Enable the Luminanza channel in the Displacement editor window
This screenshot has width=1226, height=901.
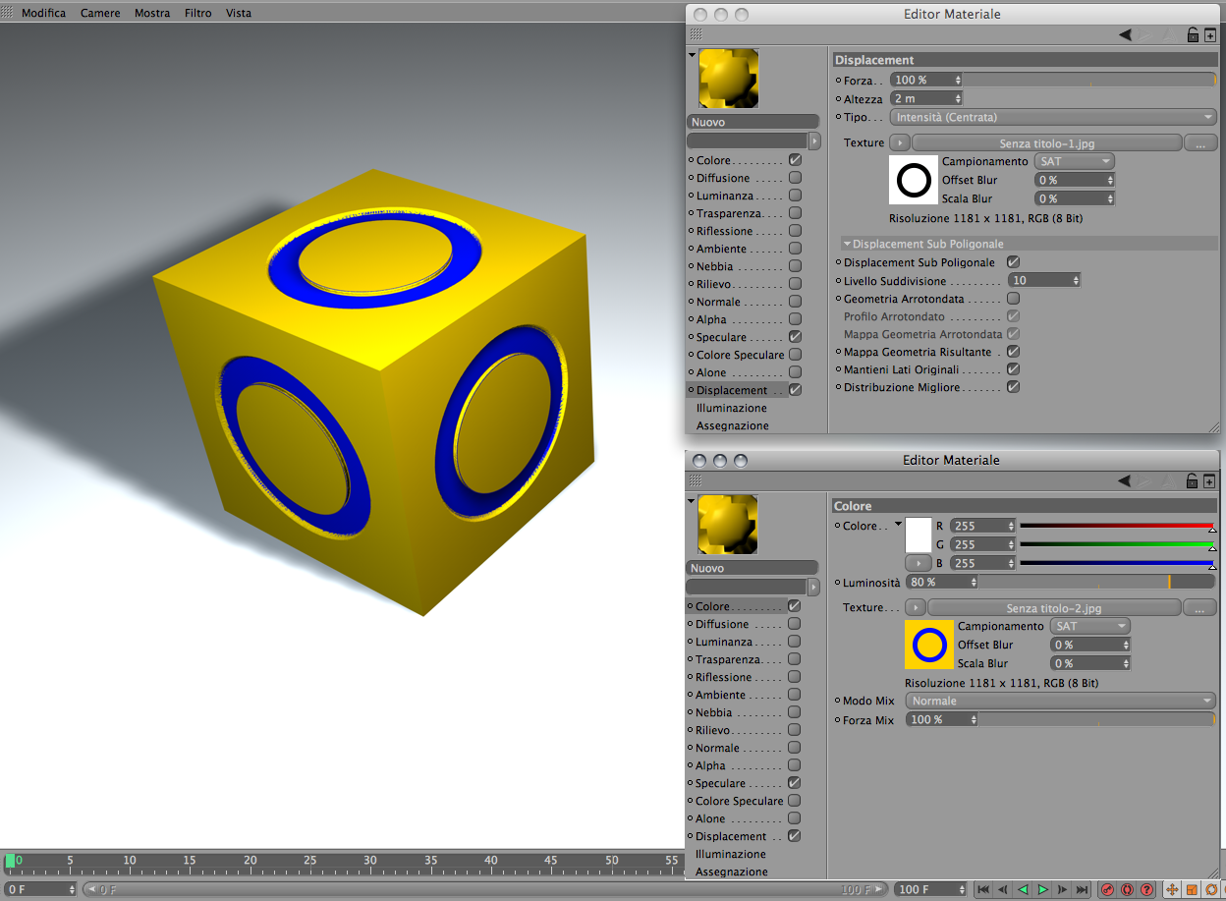pos(795,196)
